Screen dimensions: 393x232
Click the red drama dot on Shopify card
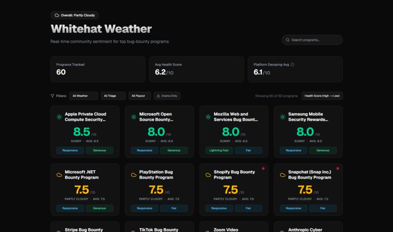263,168
